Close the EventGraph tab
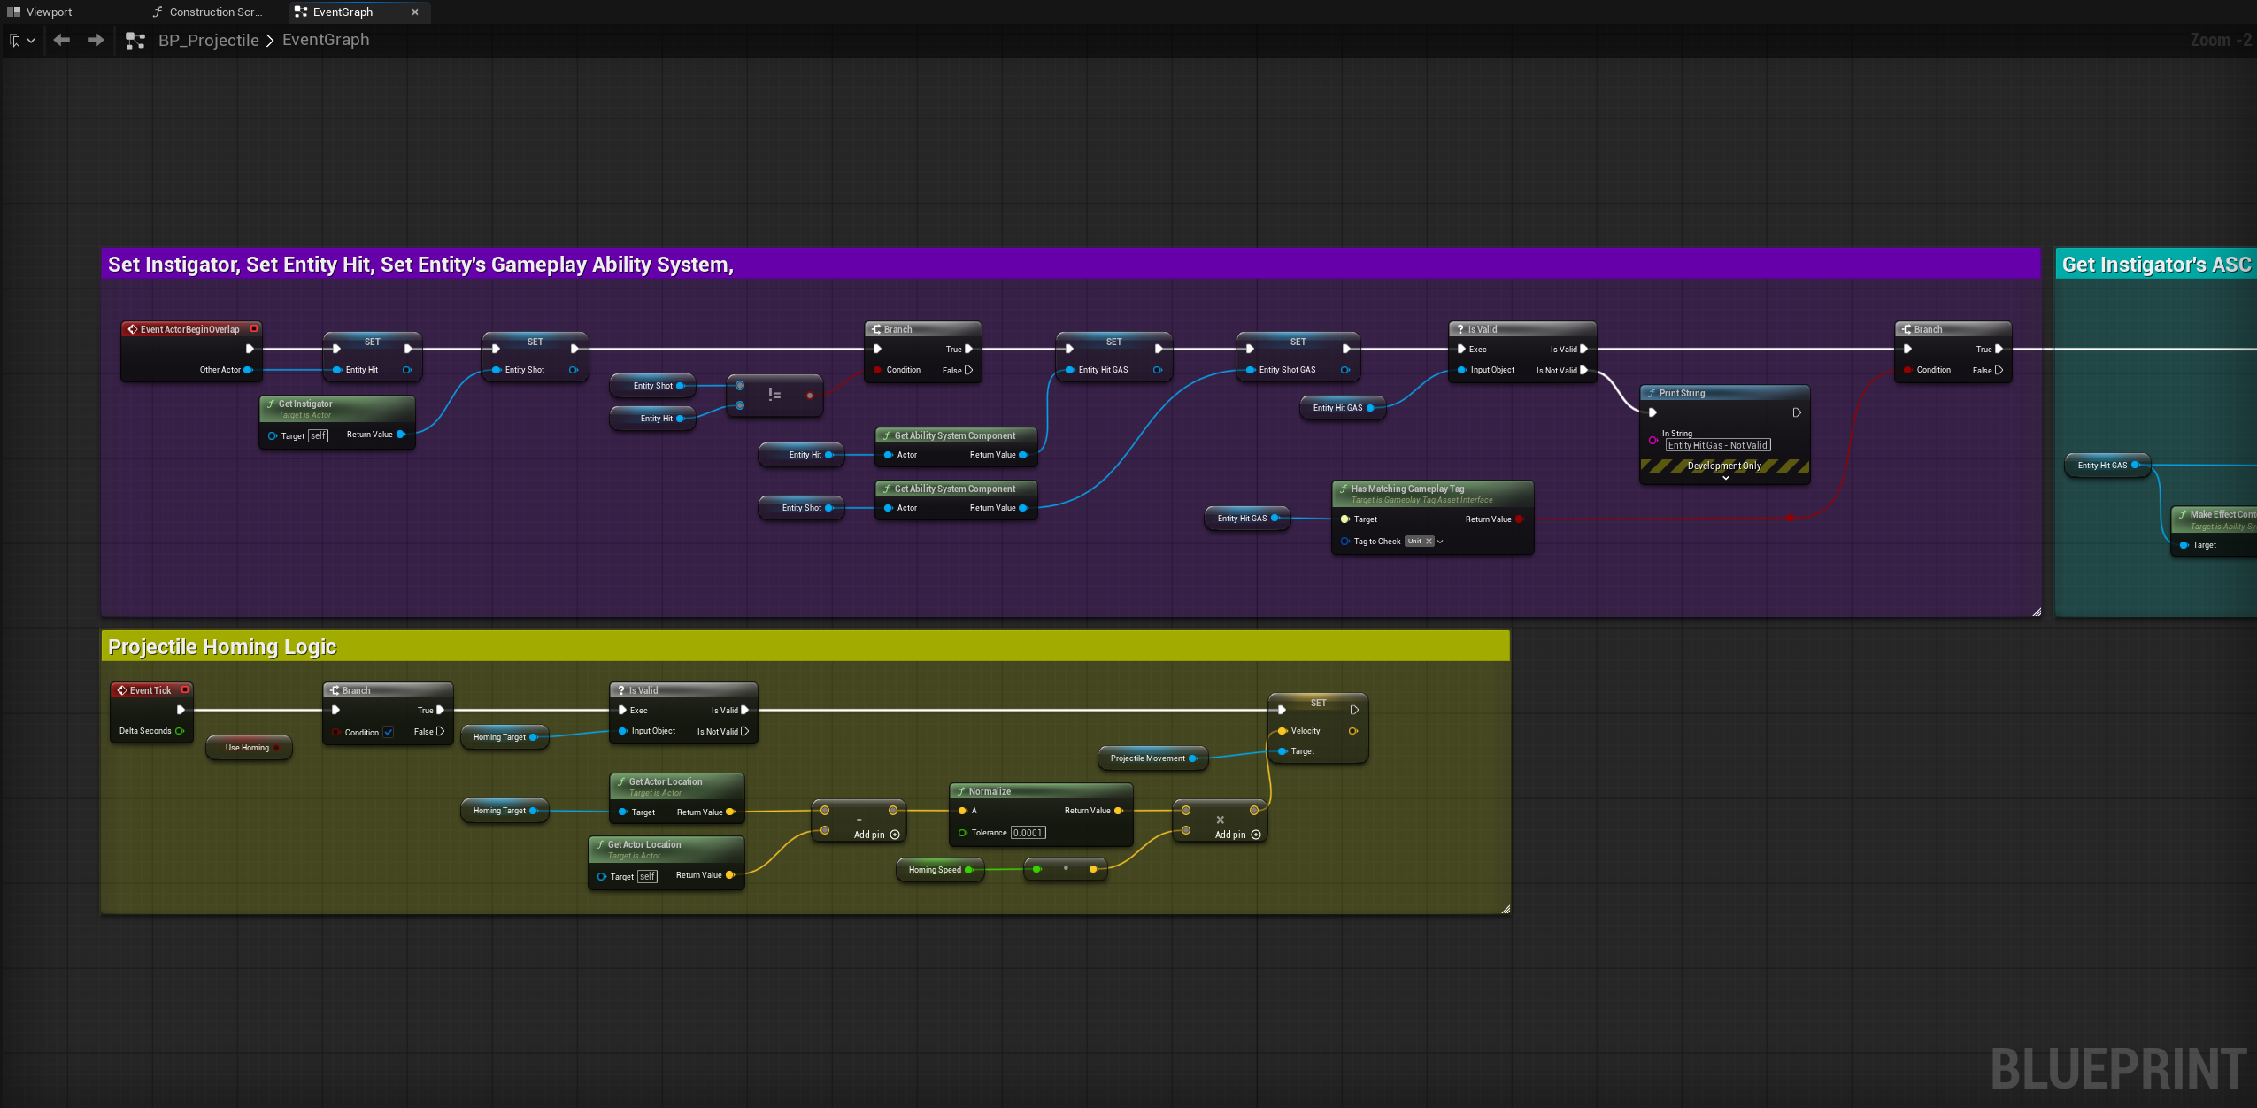The width and height of the screenshot is (2257, 1108). point(414,12)
